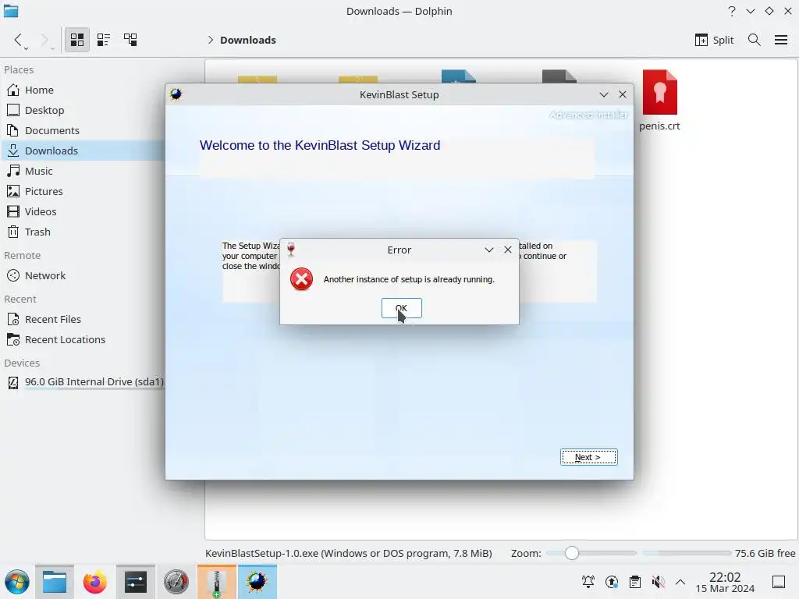Open Dolphin file manager from taskbar

[55, 582]
